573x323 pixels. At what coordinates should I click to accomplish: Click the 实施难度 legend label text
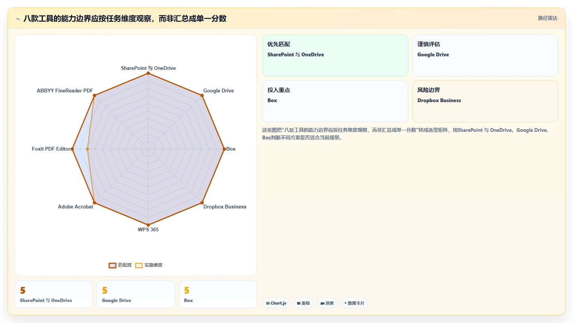[x=153, y=265]
